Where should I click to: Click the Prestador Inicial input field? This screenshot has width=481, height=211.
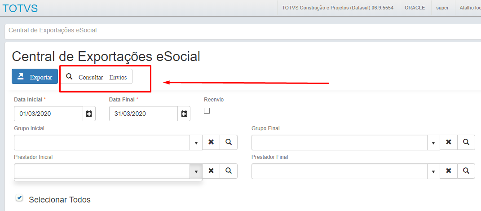click(102, 171)
